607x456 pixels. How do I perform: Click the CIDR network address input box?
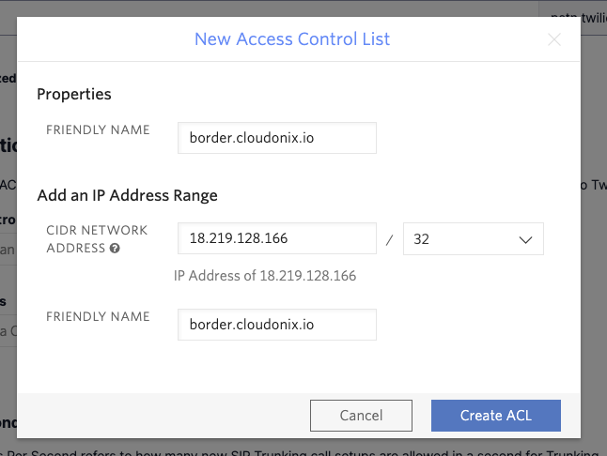click(x=276, y=239)
